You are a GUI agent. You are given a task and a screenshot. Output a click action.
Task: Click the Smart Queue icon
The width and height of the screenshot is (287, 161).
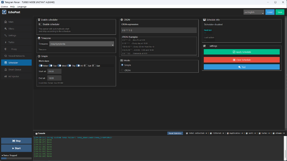[x=6, y=70]
